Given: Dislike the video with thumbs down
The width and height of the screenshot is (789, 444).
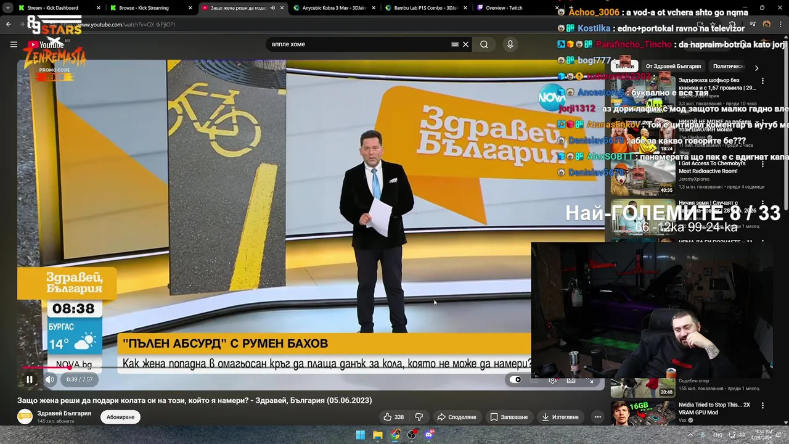Looking at the screenshot, I should pyautogui.click(x=419, y=417).
